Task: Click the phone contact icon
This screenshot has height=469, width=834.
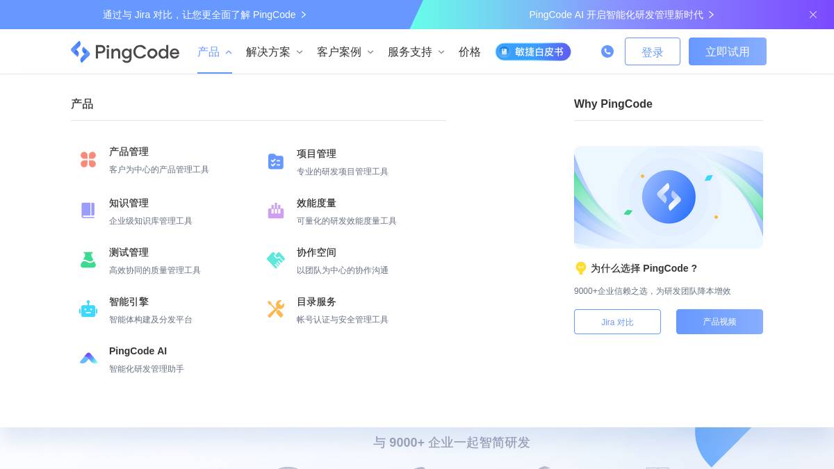Action: pyautogui.click(x=607, y=51)
